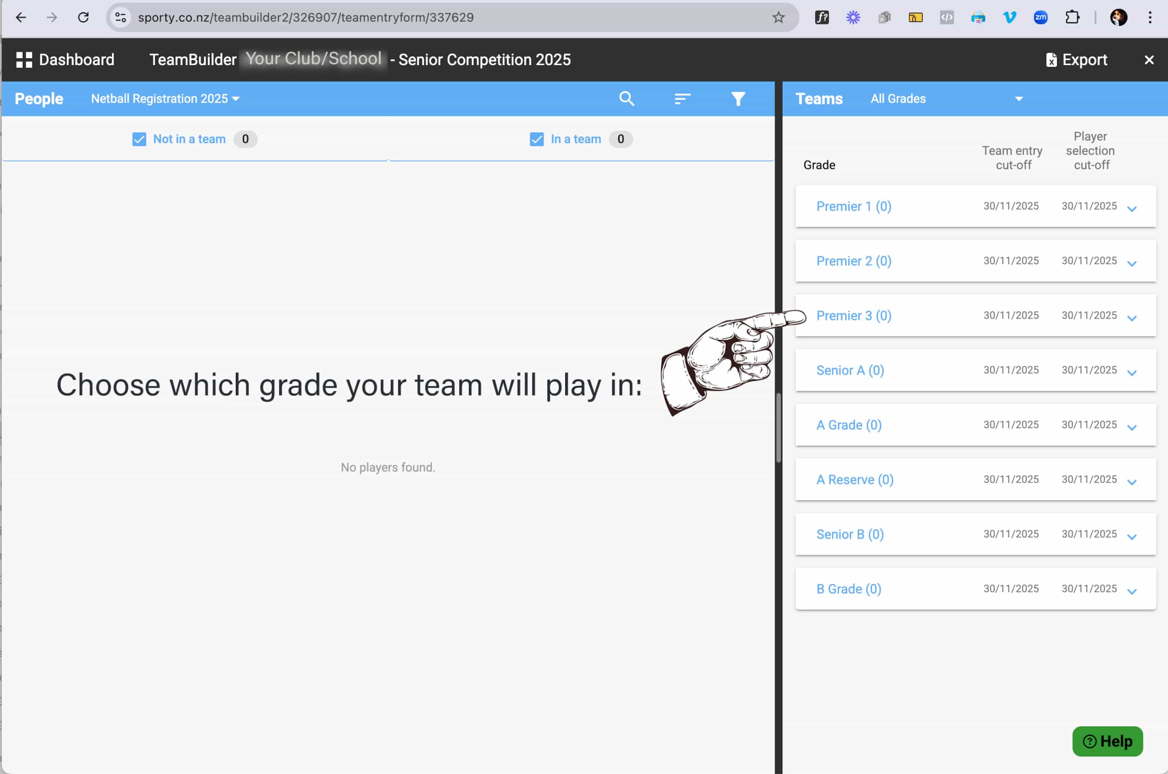Open the Netball Registration 2025 dropdown
The height and width of the screenshot is (774, 1168).
(165, 99)
